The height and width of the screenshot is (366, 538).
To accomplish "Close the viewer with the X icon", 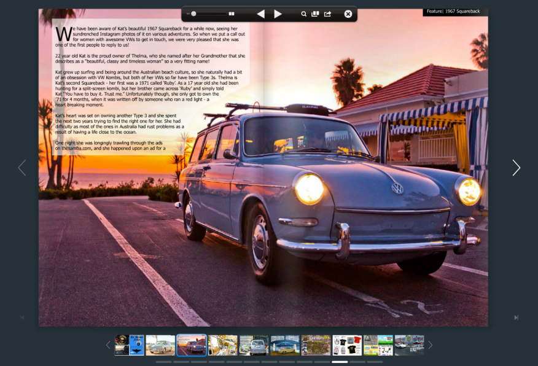I will (x=348, y=14).
